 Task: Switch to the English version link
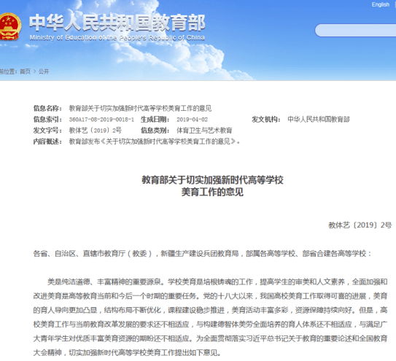click(x=381, y=4)
